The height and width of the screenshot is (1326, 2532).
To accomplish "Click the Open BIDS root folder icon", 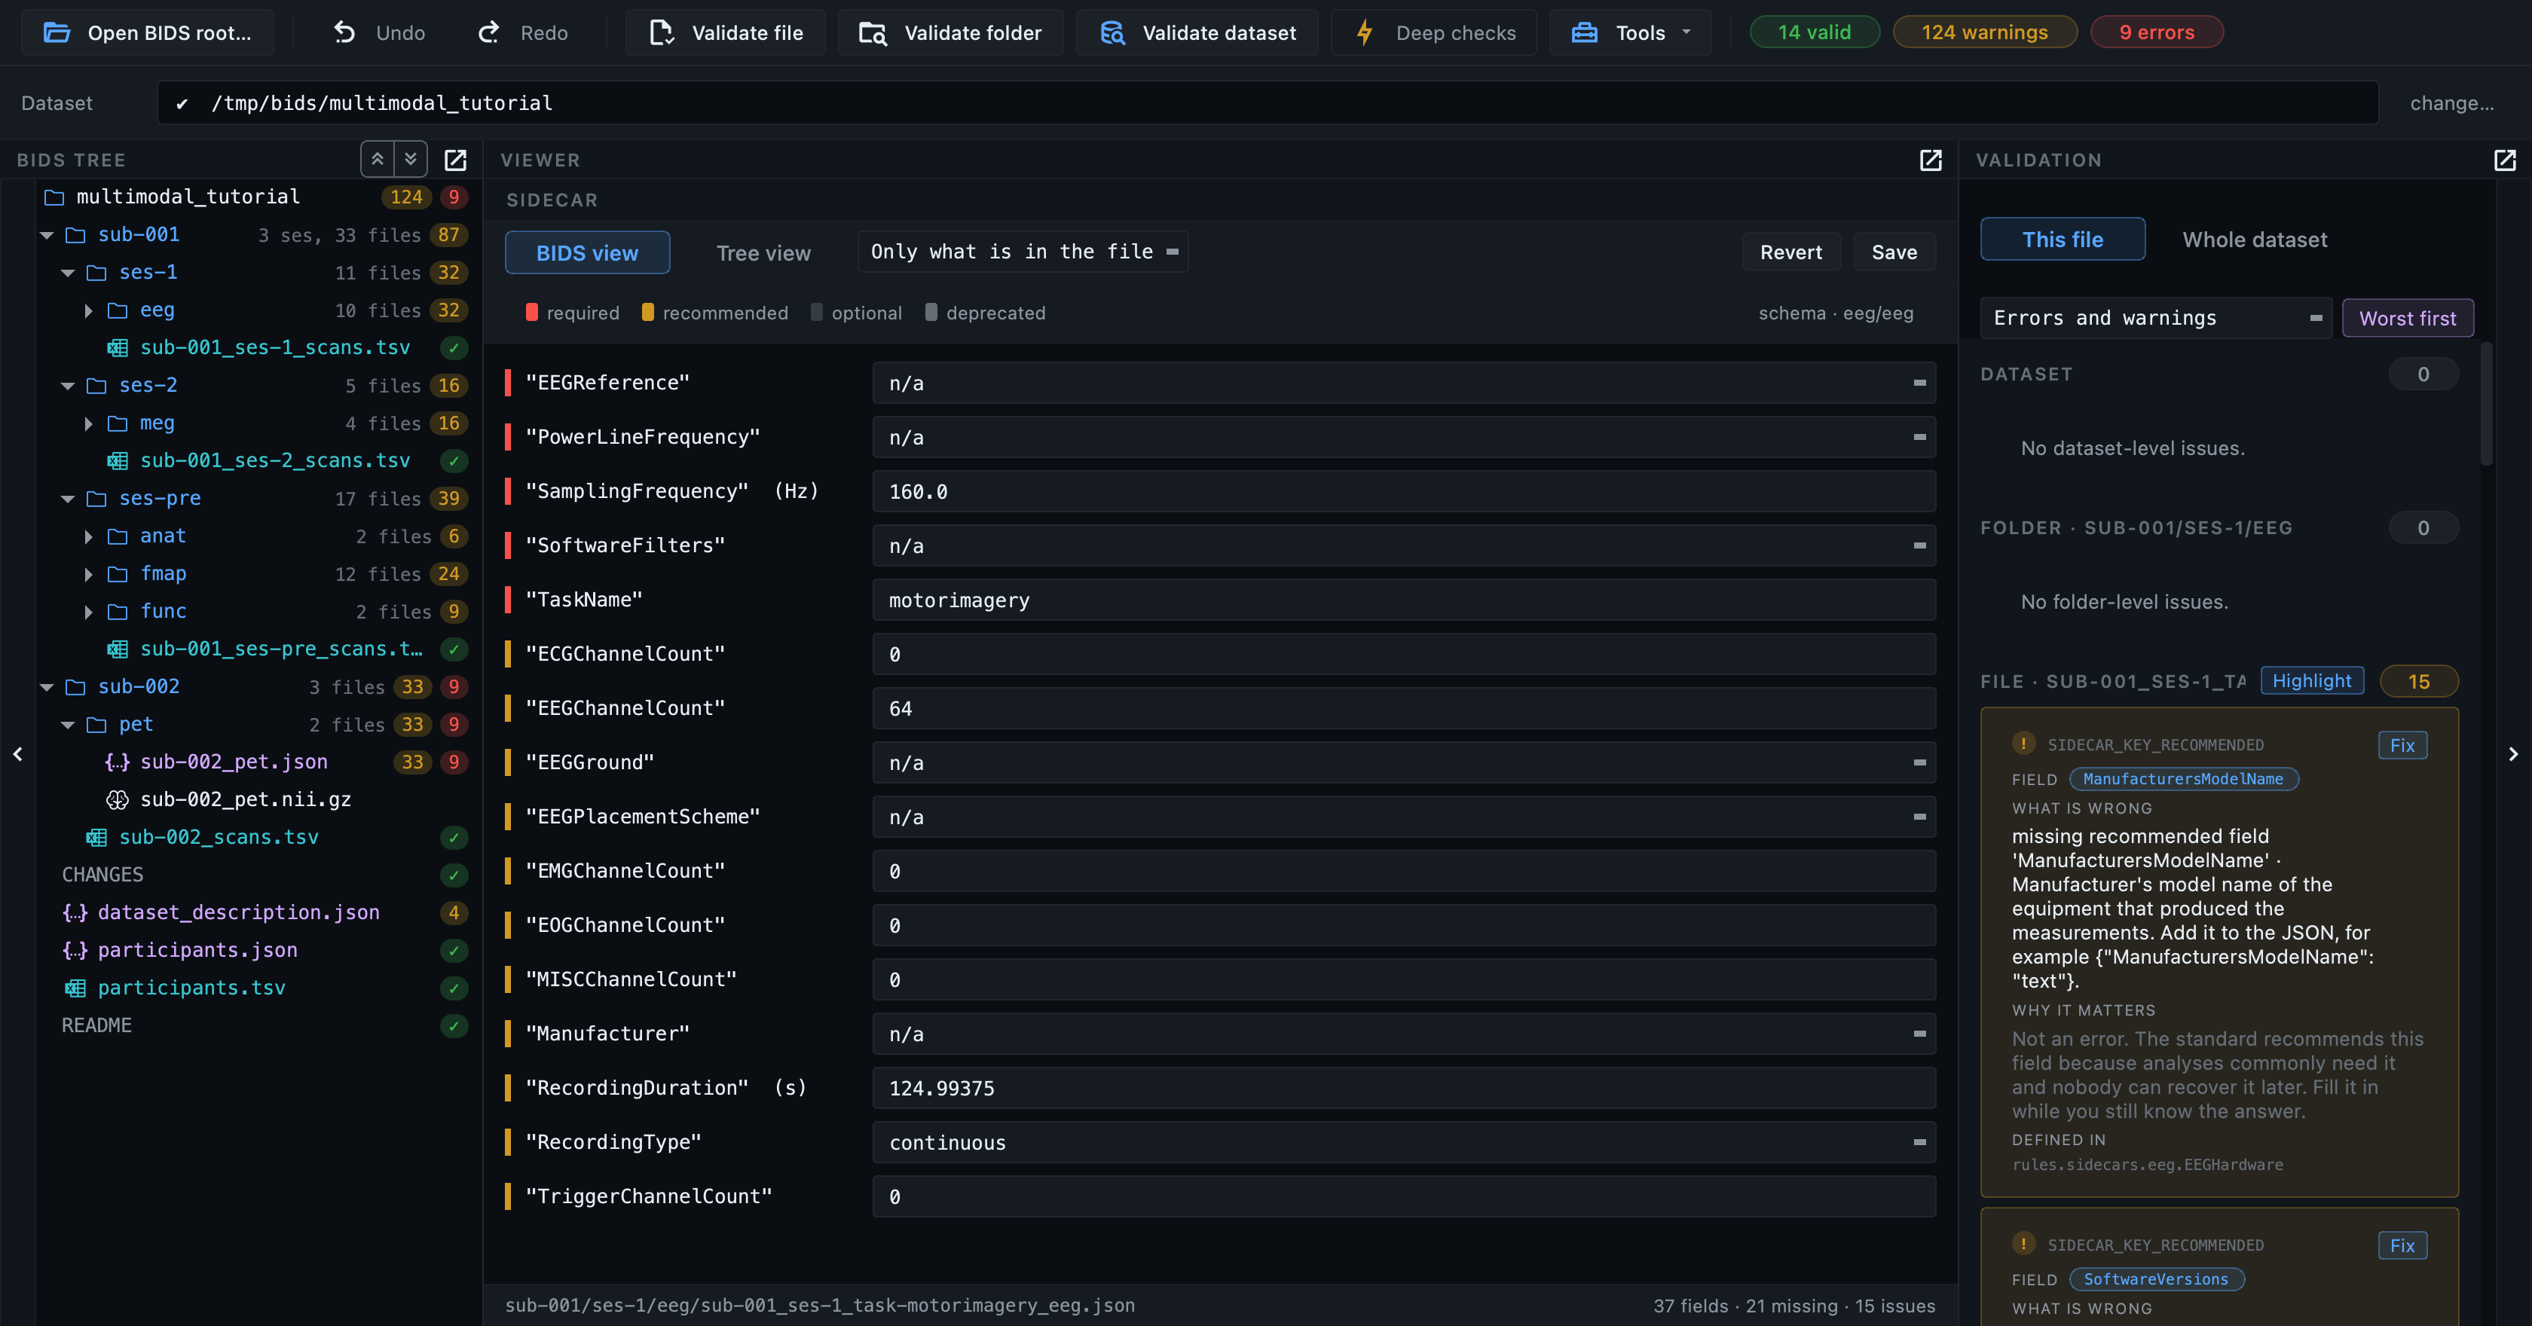I will pos(57,32).
